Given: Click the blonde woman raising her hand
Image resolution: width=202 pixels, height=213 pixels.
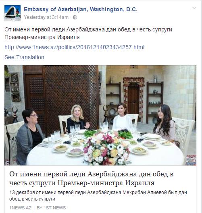Looking at the screenshot, I should point(77,118).
